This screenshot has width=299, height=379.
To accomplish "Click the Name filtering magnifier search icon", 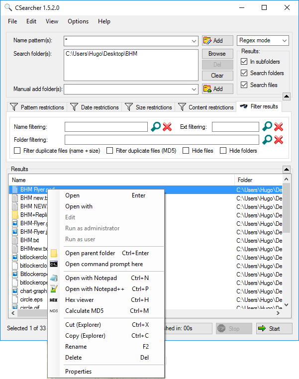I will (156, 127).
